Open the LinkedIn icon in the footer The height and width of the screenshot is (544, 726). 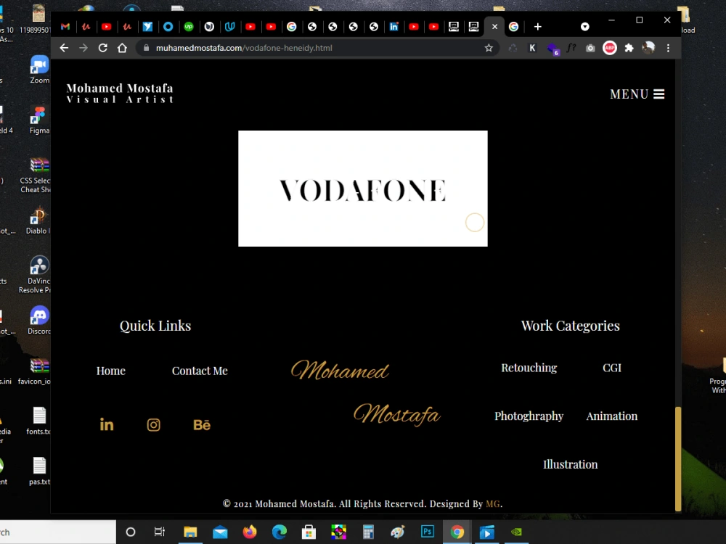[x=107, y=424]
